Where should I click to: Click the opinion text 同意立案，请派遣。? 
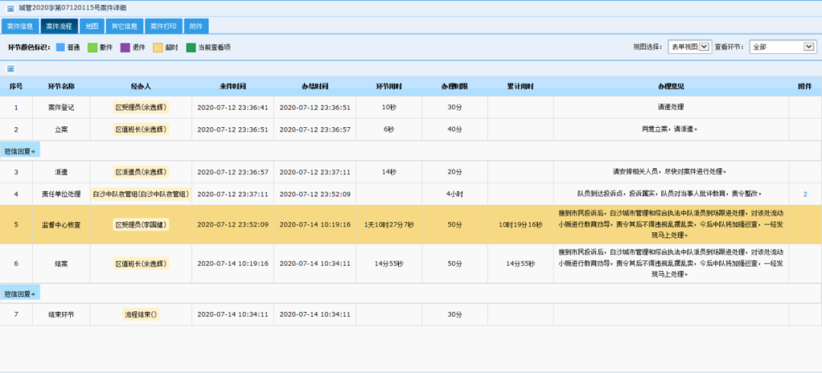[x=671, y=129]
